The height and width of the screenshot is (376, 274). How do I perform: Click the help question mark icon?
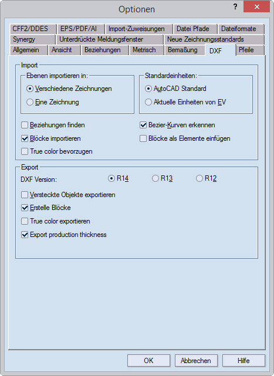[x=235, y=6]
